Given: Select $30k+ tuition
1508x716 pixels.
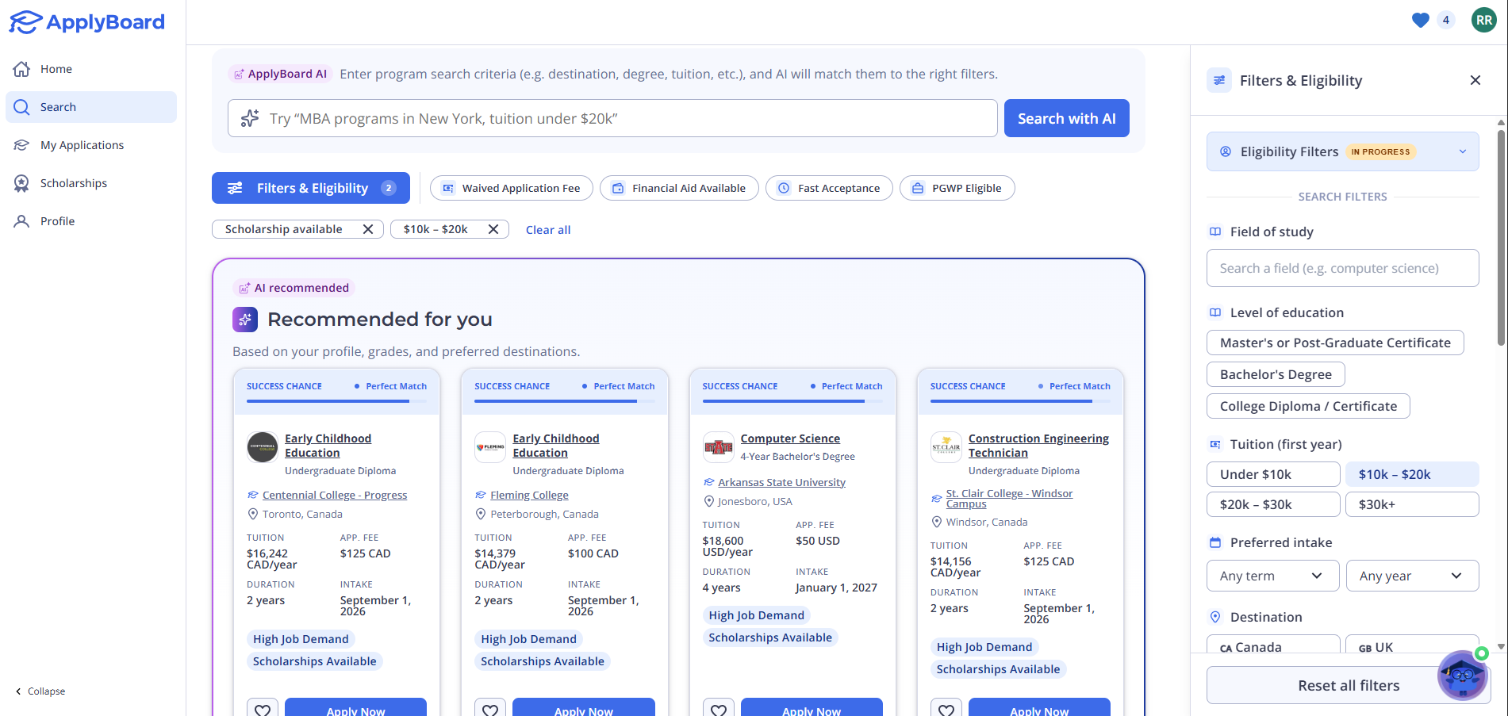Looking at the screenshot, I should point(1412,504).
